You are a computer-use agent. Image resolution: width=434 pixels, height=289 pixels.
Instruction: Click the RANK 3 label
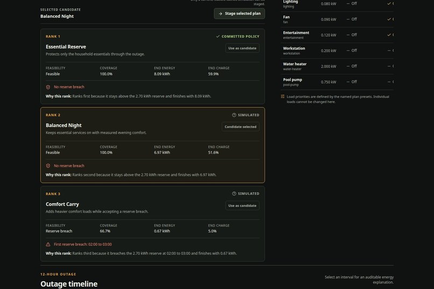click(53, 194)
